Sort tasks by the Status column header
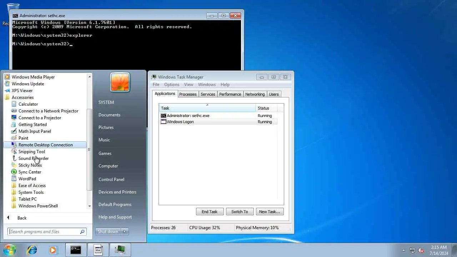 tap(266, 108)
